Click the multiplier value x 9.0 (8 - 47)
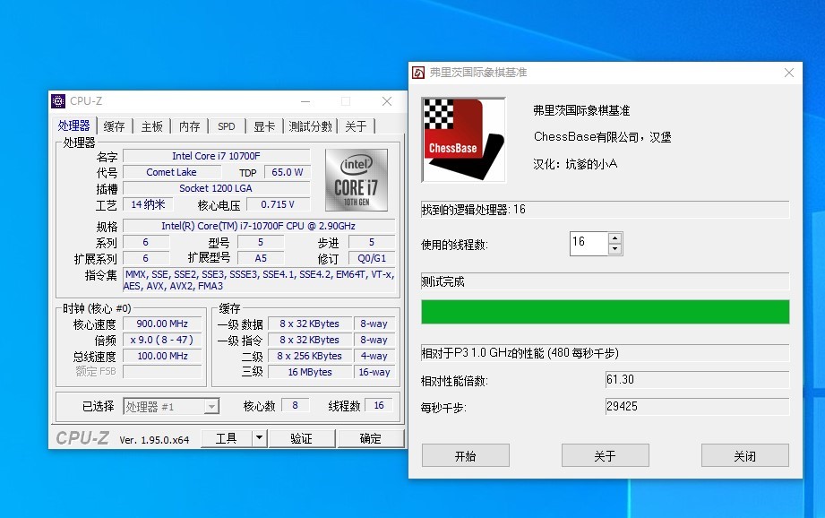 pyautogui.click(x=162, y=340)
